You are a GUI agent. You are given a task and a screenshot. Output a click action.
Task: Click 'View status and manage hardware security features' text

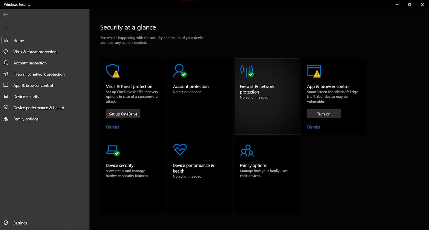point(127,173)
